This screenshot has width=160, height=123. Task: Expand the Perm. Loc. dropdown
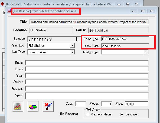tap(72, 46)
